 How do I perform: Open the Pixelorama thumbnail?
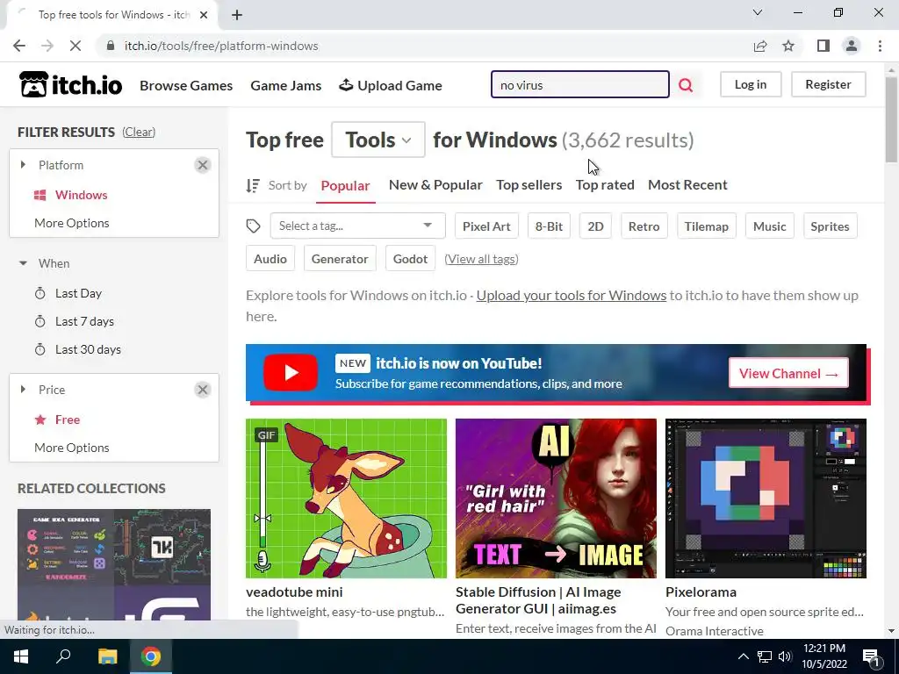coord(766,498)
